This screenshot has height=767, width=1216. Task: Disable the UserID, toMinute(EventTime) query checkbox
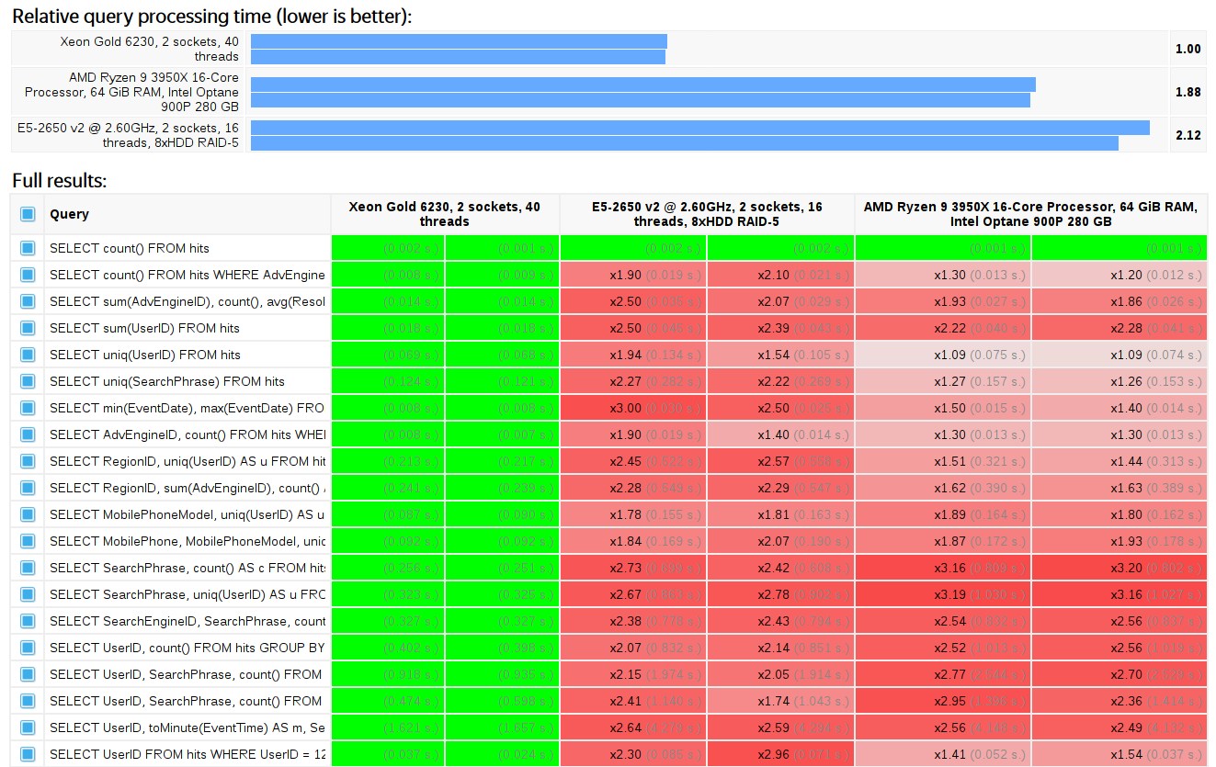(x=28, y=728)
